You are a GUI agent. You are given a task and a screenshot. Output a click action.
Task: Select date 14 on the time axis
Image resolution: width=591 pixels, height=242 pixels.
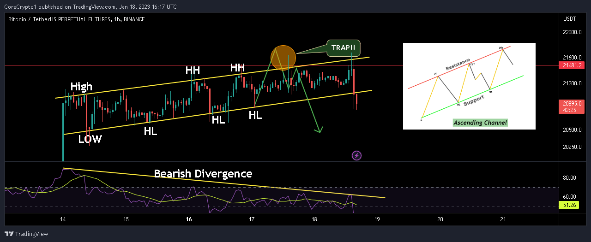pos(63,219)
